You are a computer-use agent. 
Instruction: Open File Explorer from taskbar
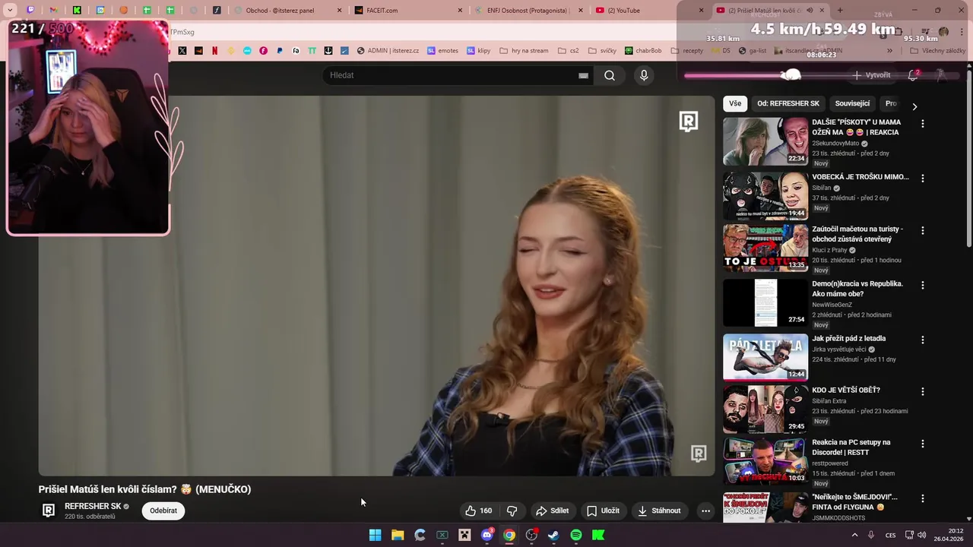point(398,535)
